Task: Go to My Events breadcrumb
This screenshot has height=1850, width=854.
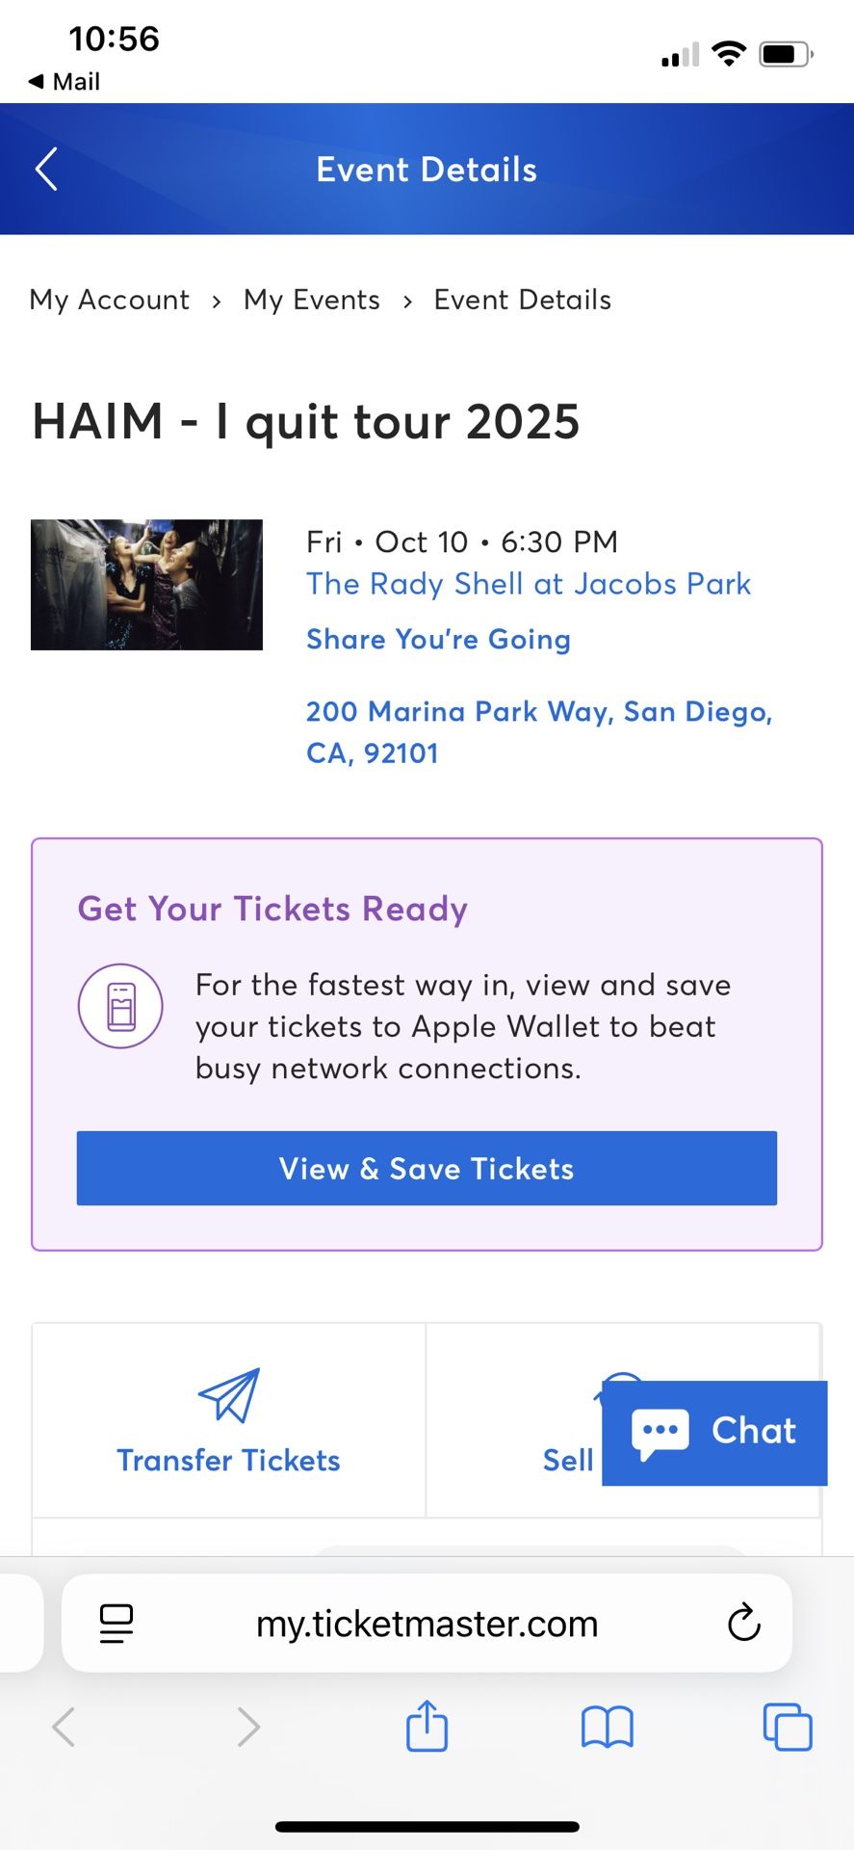Action: pos(312,300)
